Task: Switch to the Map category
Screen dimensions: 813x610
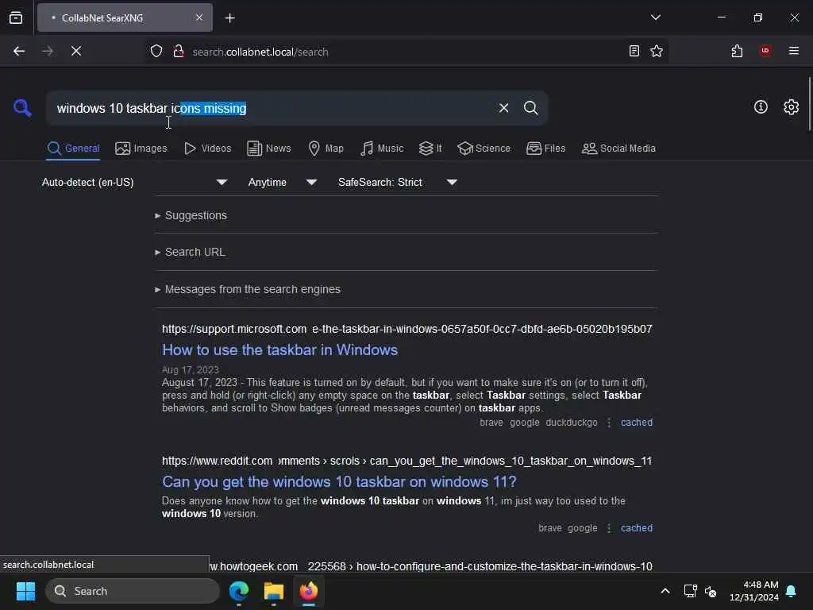Action: pos(326,149)
